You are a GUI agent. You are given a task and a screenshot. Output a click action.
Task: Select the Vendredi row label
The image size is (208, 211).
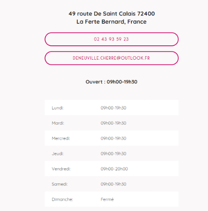[61, 169]
